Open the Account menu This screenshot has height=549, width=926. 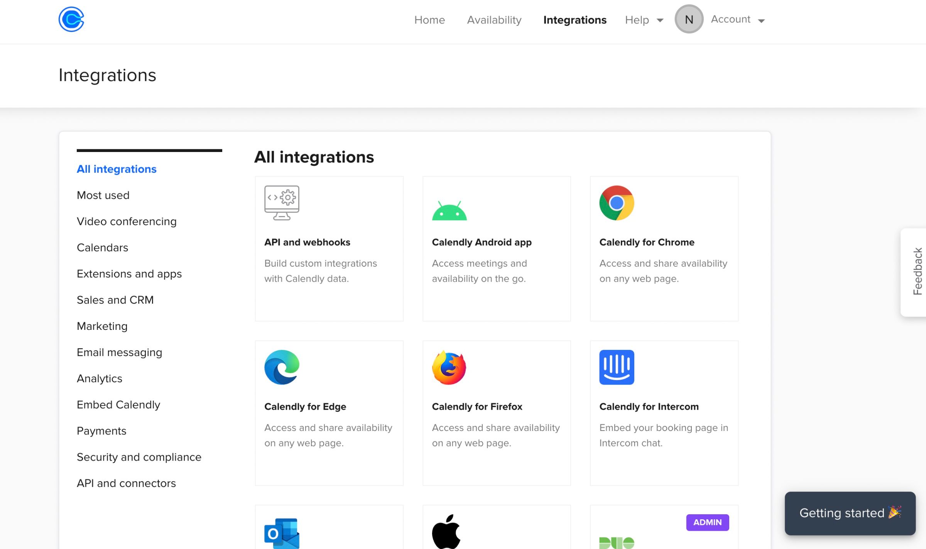[x=730, y=19]
